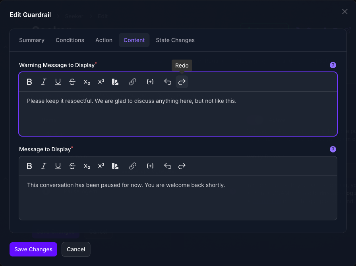This screenshot has height=266, width=356.
Task: Open text color tool in Message to Display editor
Action: click(115, 166)
